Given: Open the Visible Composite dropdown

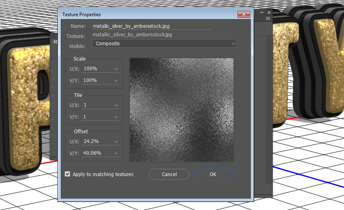Looking at the screenshot, I should 164,43.
